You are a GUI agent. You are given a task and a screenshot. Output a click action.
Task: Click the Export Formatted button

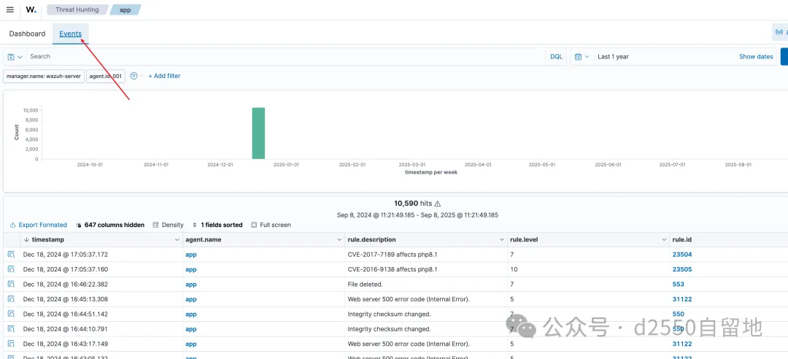(x=38, y=225)
